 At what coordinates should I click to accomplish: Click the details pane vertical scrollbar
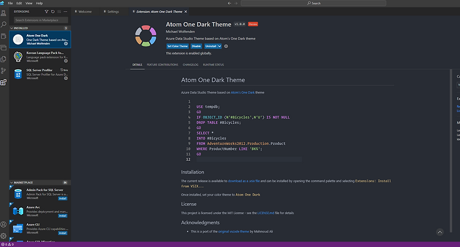(x=451, y=151)
